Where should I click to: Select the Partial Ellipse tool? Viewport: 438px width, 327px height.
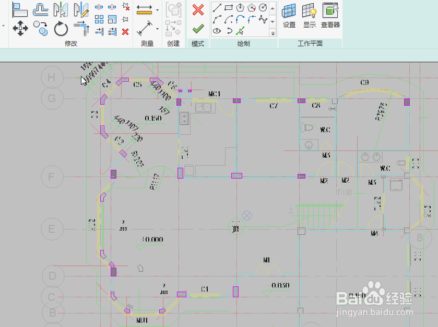(x=229, y=31)
